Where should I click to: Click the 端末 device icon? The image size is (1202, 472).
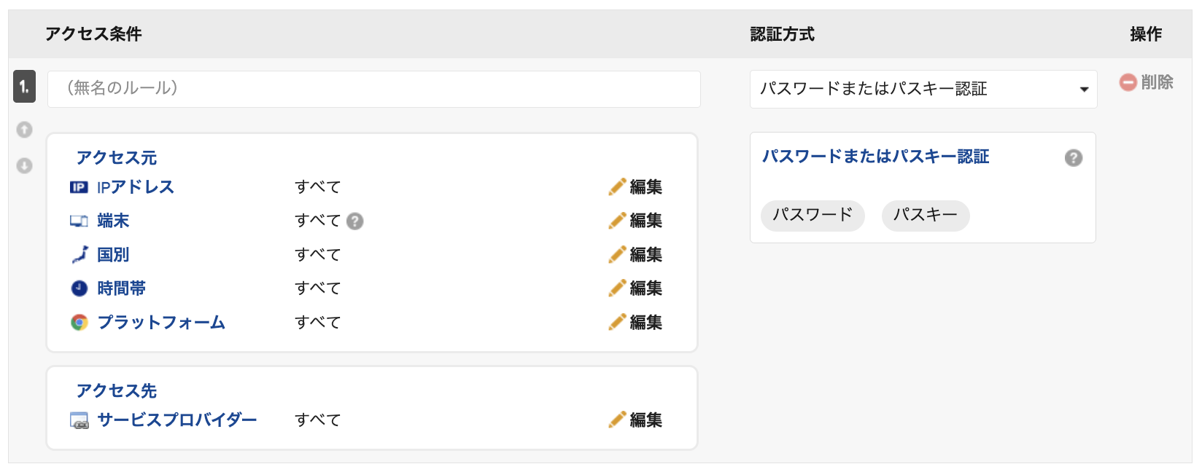(x=79, y=221)
